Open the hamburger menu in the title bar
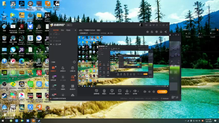Screen dimensions: 219x123 point(157,25)
